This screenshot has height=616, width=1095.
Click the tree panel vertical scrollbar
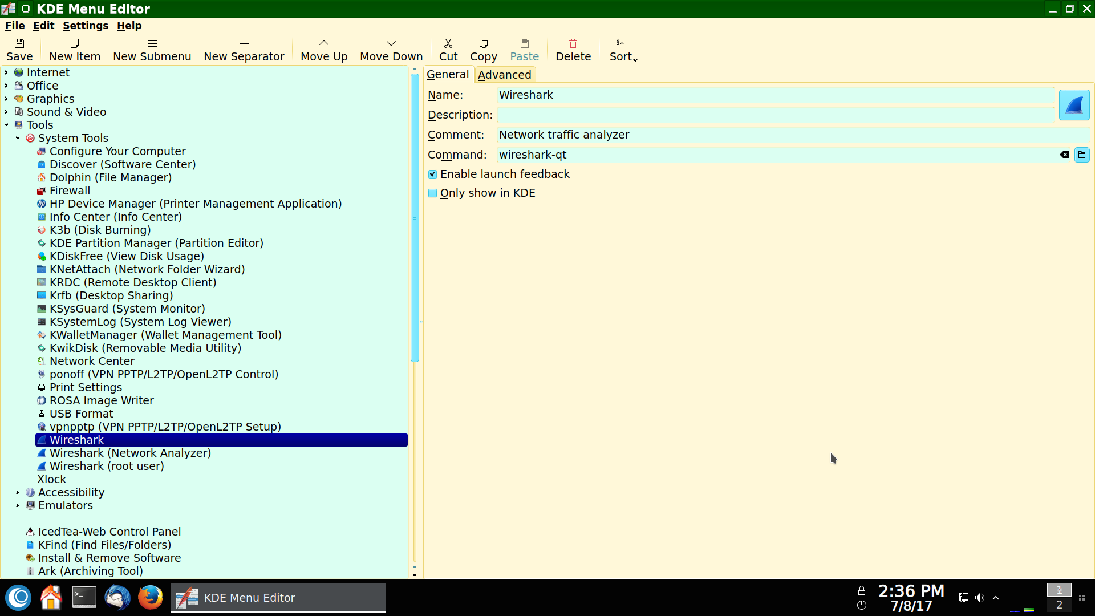[x=415, y=218]
